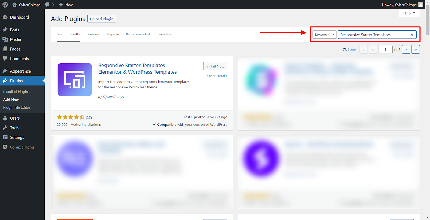
Task: Open More Details for Responsive Starter Templates
Action: pos(217,76)
